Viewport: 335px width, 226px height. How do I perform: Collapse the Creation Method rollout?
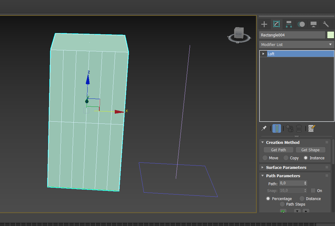[x=283, y=142]
